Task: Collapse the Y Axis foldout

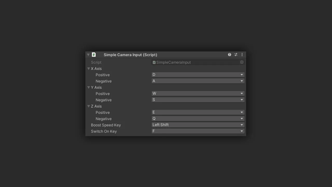Action: [89, 88]
